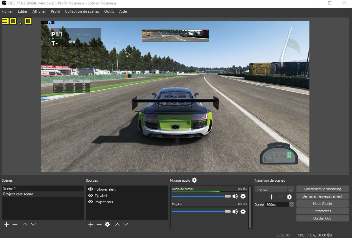Open transition properties gear icon

coord(289,197)
